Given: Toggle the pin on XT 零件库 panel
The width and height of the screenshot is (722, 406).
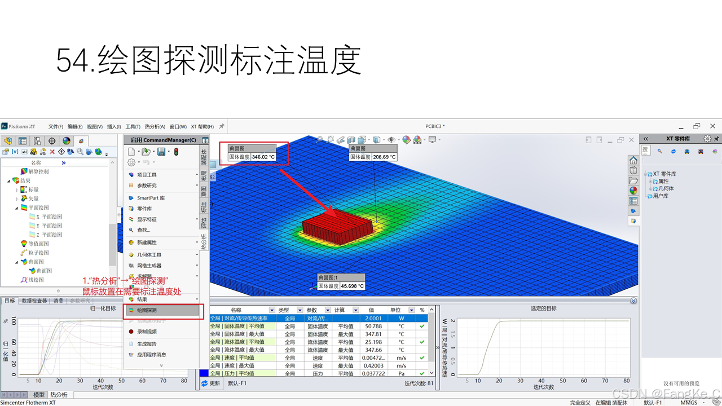Looking at the screenshot, I should [x=716, y=139].
